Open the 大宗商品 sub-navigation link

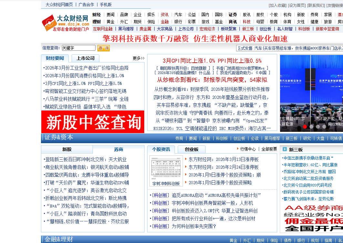(165, 29)
